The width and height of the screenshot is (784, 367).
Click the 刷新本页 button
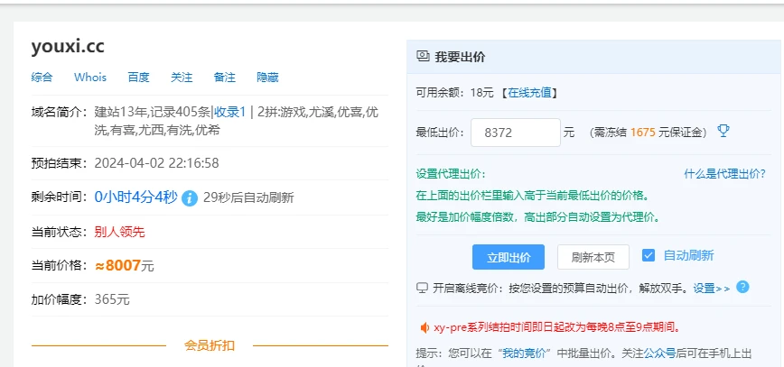pos(593,257)
